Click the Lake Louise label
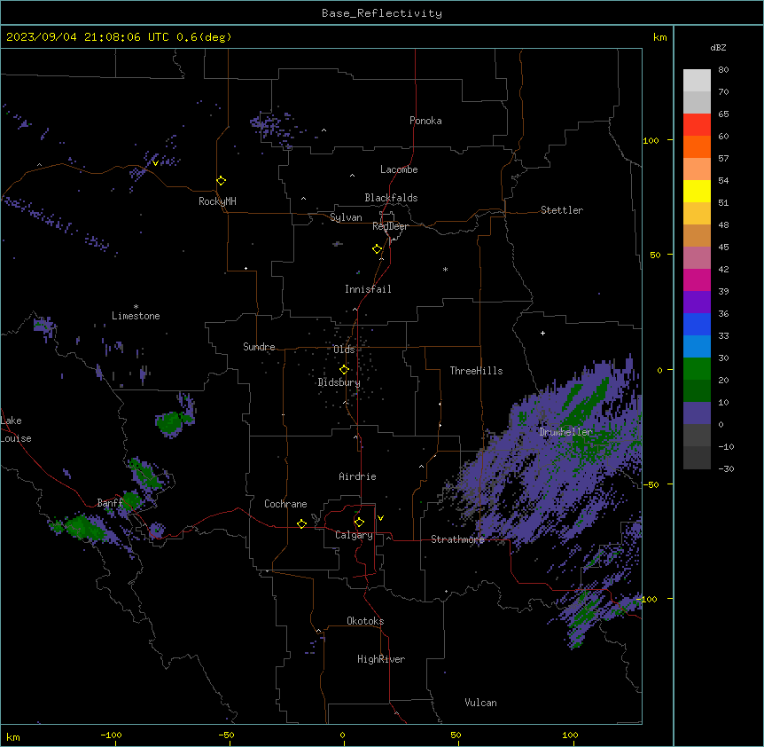 coord(16,429)
